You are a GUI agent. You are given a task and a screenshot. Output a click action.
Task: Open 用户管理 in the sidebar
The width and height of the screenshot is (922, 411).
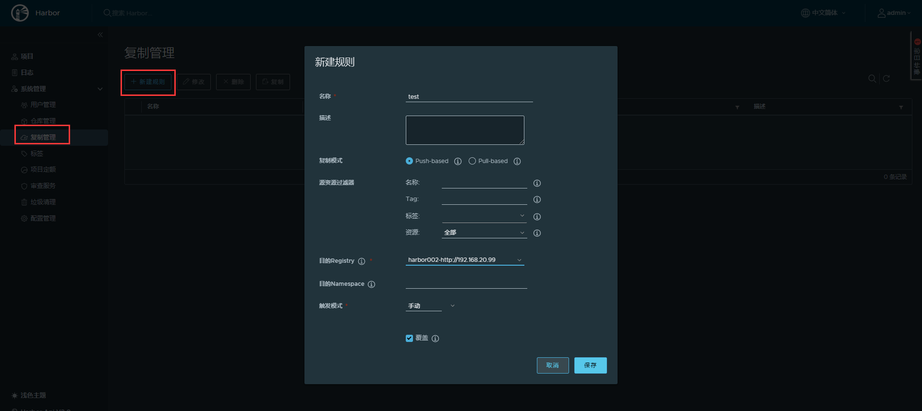[x=43, y=105]
